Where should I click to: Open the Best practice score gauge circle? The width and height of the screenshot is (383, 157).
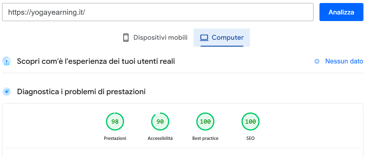pyautogui.click(x=205, y=122)
